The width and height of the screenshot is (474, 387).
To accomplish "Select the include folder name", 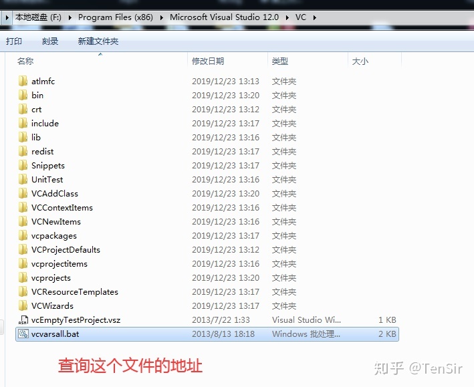I will (45, 124).
